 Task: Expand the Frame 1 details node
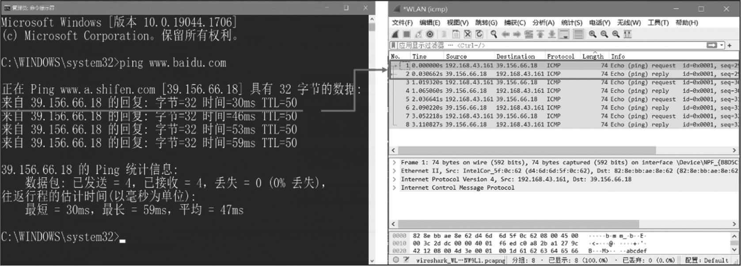click(x=394, y=162)
